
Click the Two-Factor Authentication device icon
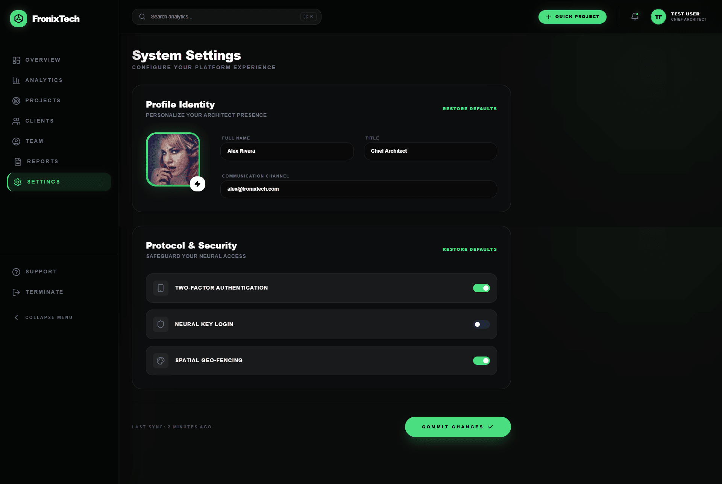(161, 288)
